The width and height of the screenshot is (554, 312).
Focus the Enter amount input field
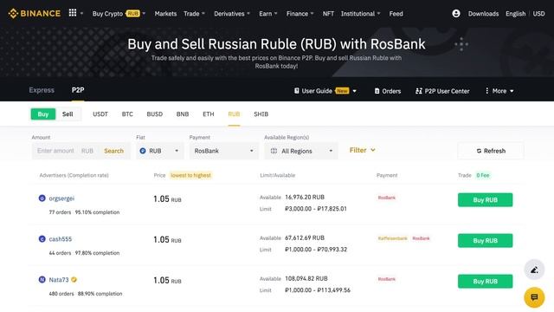pyautogui.click(x=55, y=151)
